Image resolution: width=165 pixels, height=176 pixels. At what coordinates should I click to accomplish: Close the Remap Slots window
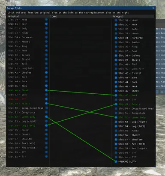[x=153, y=8]
